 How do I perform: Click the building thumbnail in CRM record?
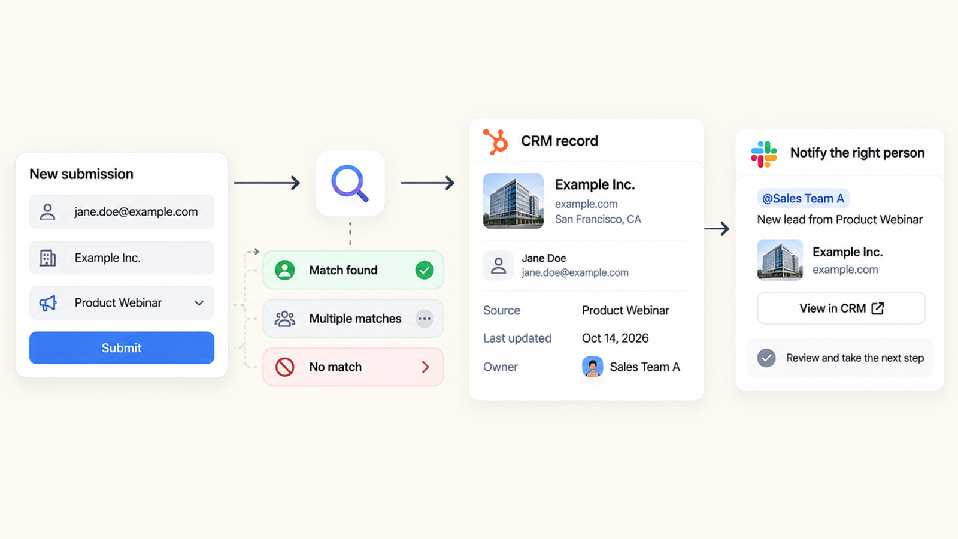click(513, 201)
